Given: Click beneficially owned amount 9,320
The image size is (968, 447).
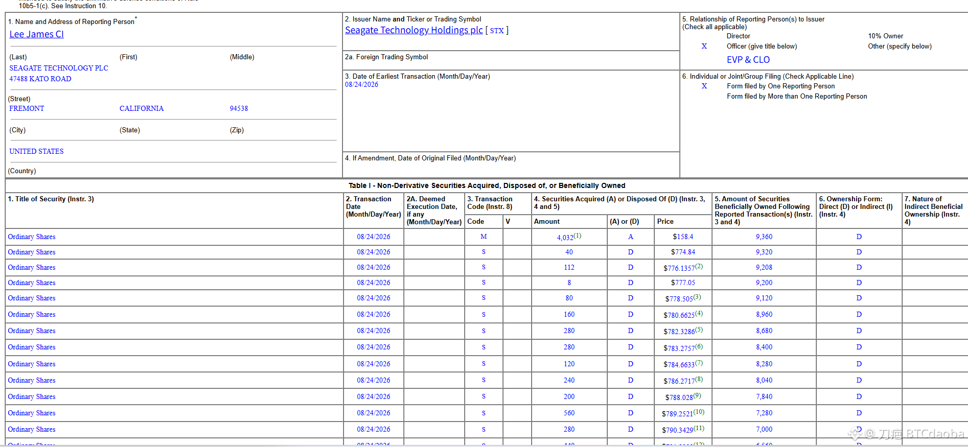Looking at the screenshot, I should [764, 252].
